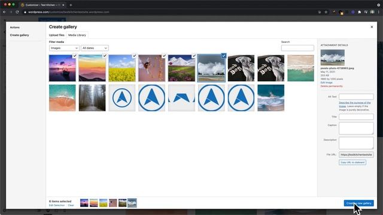The height and width of the screenshot is (215, 383).
Task: Select the dark blue ocean waves thumbnail
Action: pos(271,98)
